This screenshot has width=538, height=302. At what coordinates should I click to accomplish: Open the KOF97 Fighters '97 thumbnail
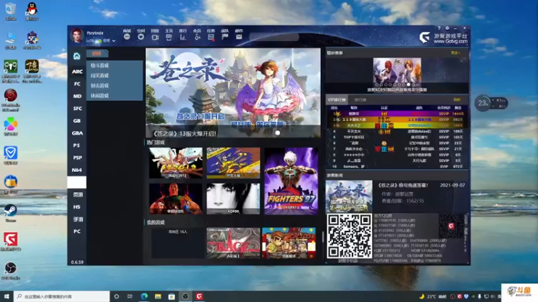(291, 181)
